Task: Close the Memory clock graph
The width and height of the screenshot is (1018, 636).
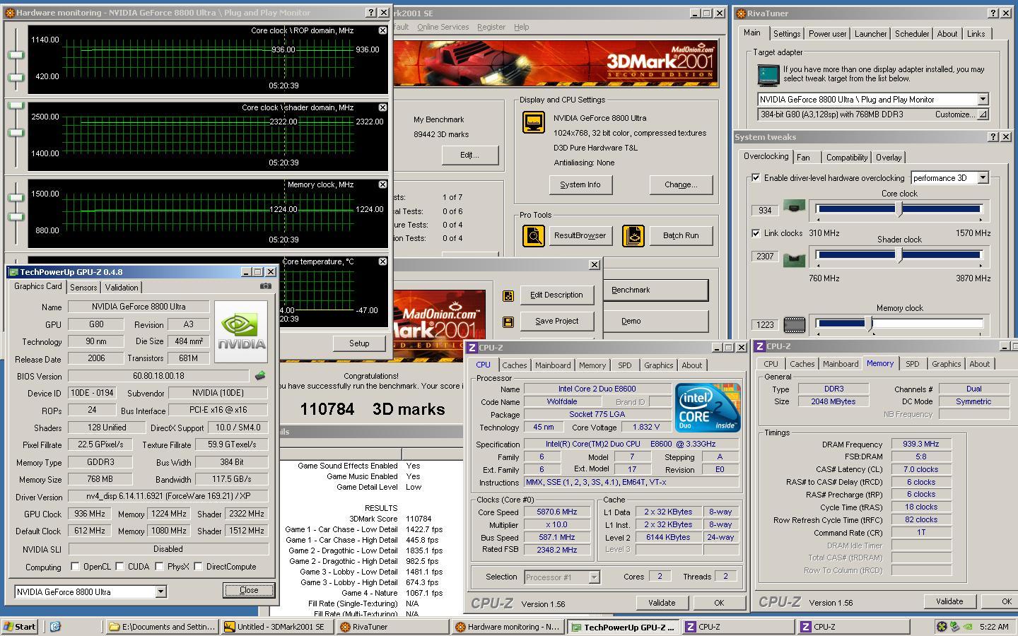Action: click(x=382, y=184)
